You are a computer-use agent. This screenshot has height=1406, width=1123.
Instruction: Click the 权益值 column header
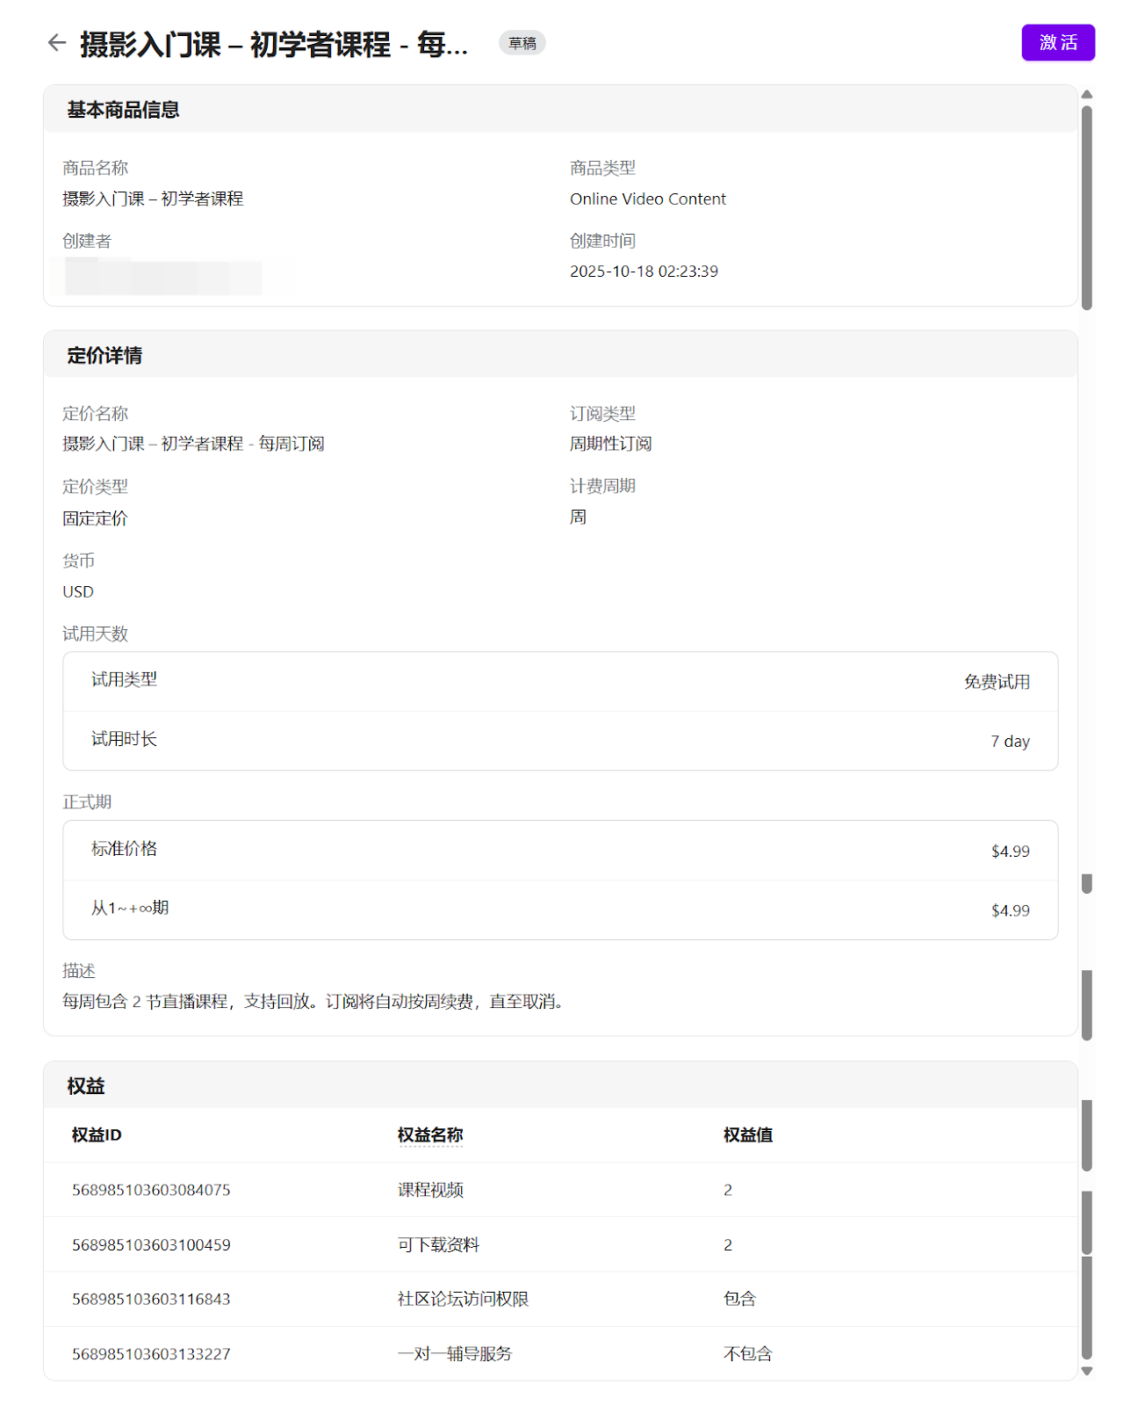click(x=748, y=1135)
